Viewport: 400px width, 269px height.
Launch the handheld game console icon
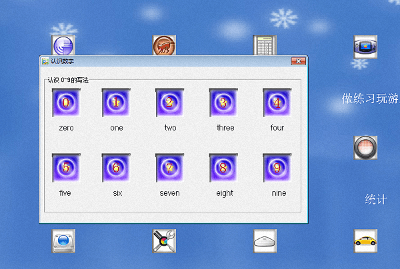tap(365, 46)
